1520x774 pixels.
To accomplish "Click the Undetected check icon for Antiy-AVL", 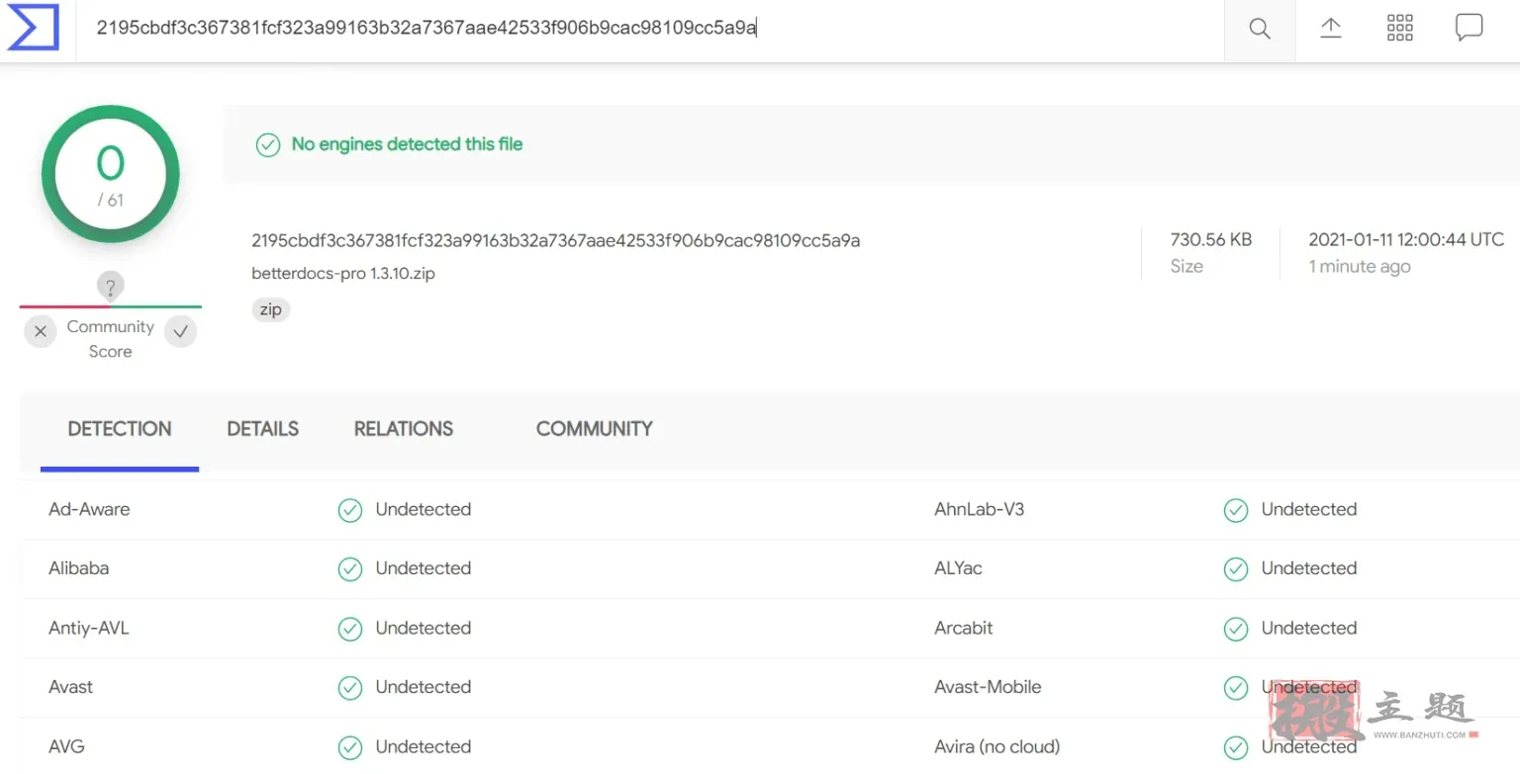I will click(x=350, y=629).
